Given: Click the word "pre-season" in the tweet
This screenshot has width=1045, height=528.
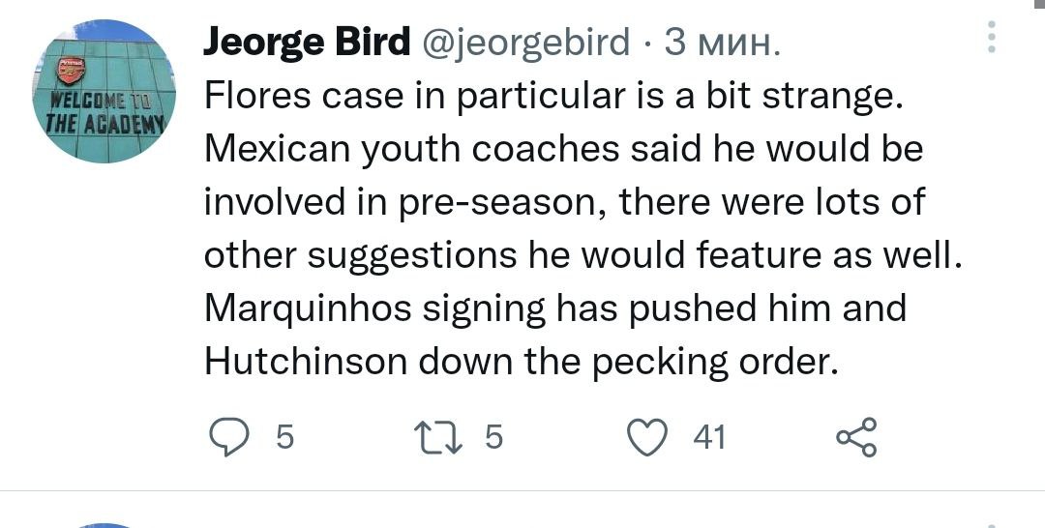Looking at the screenshot, I should 501,202.
